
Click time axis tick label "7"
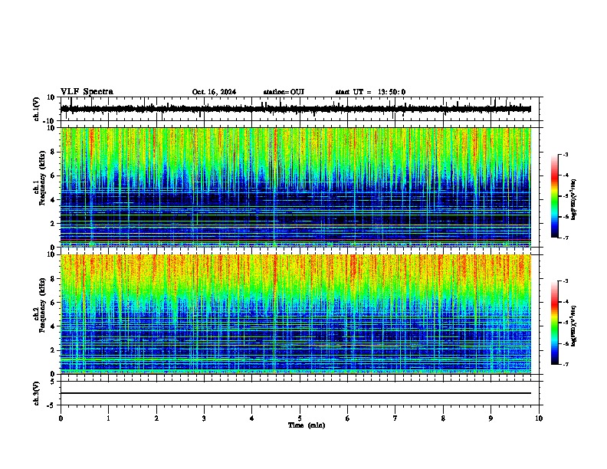click(x=395, y=418)
